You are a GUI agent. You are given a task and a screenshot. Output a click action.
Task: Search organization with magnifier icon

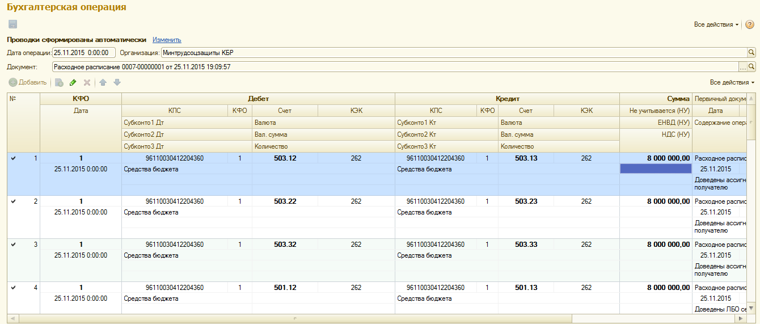751,53
